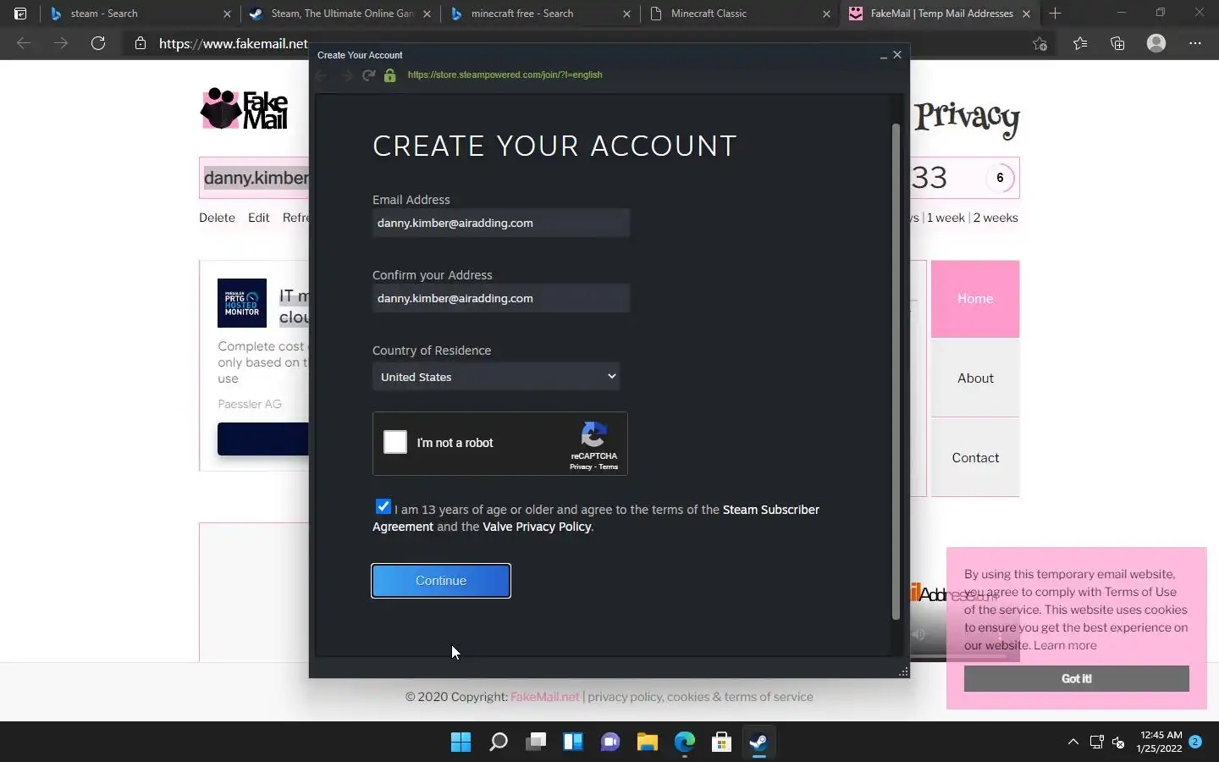This screenshot has width=1219, height=762.
Task: Click the inbox counter badge showing 6
Action: (1000, 178)
